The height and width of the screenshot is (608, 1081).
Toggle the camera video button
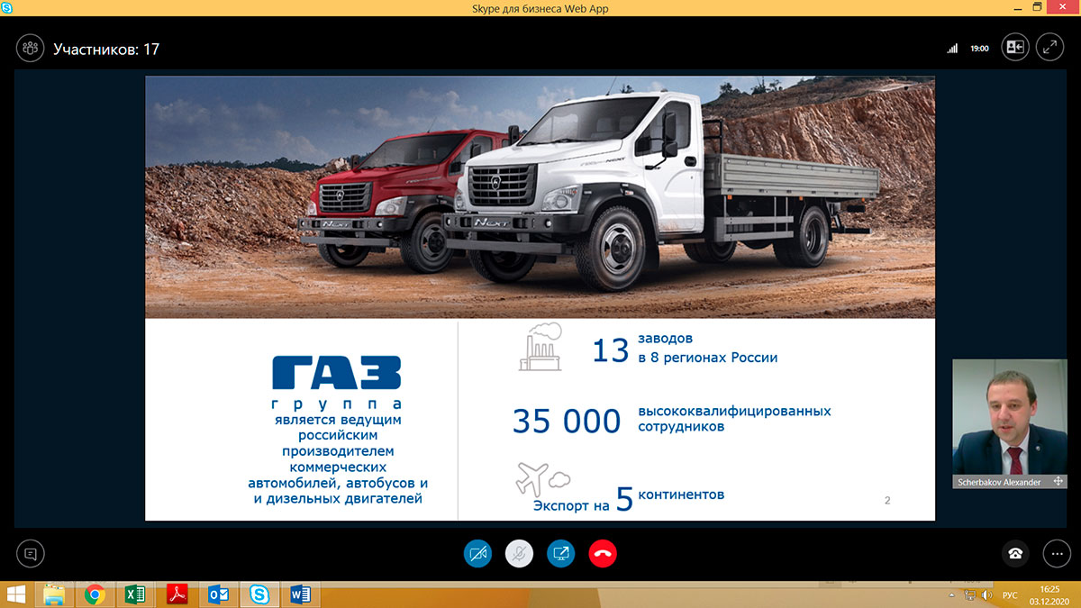pos(478,553)
